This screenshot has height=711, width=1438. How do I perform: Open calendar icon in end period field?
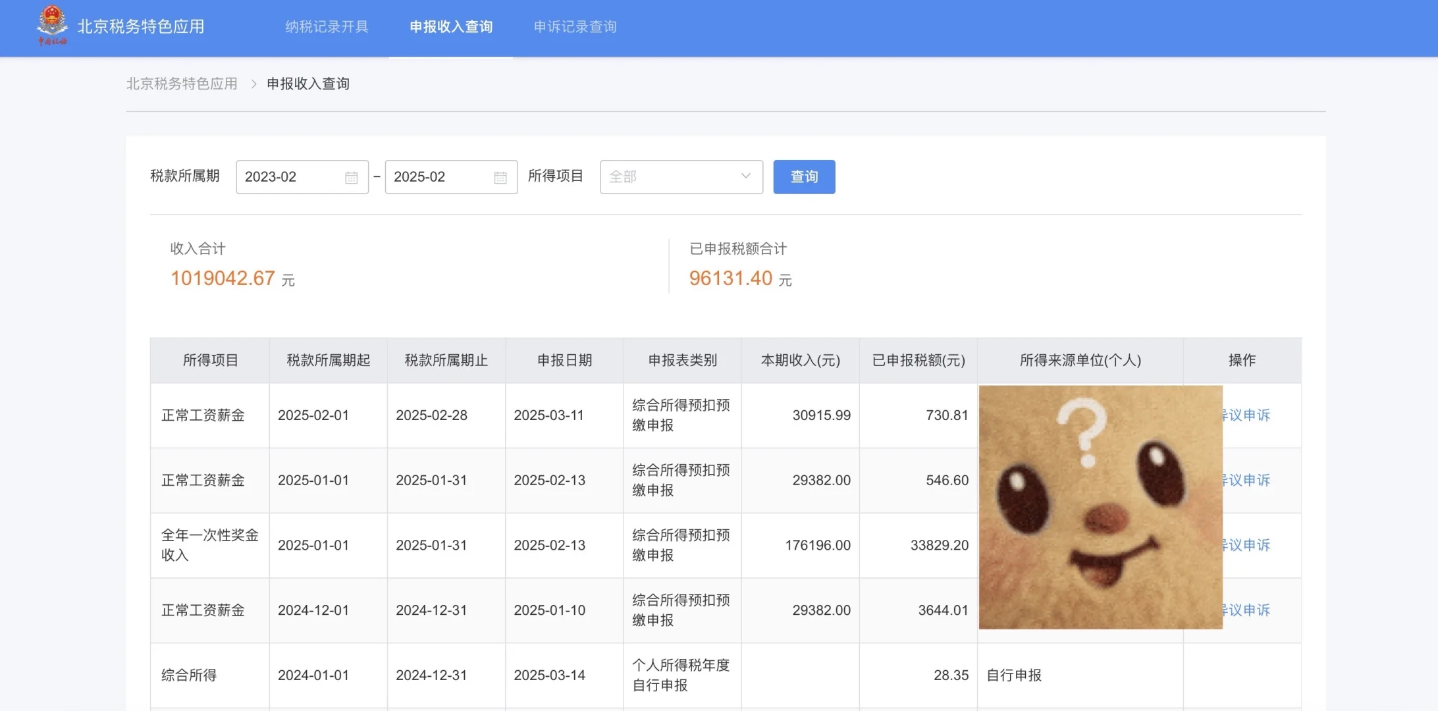pyautogui.click(x=500, y=178)
